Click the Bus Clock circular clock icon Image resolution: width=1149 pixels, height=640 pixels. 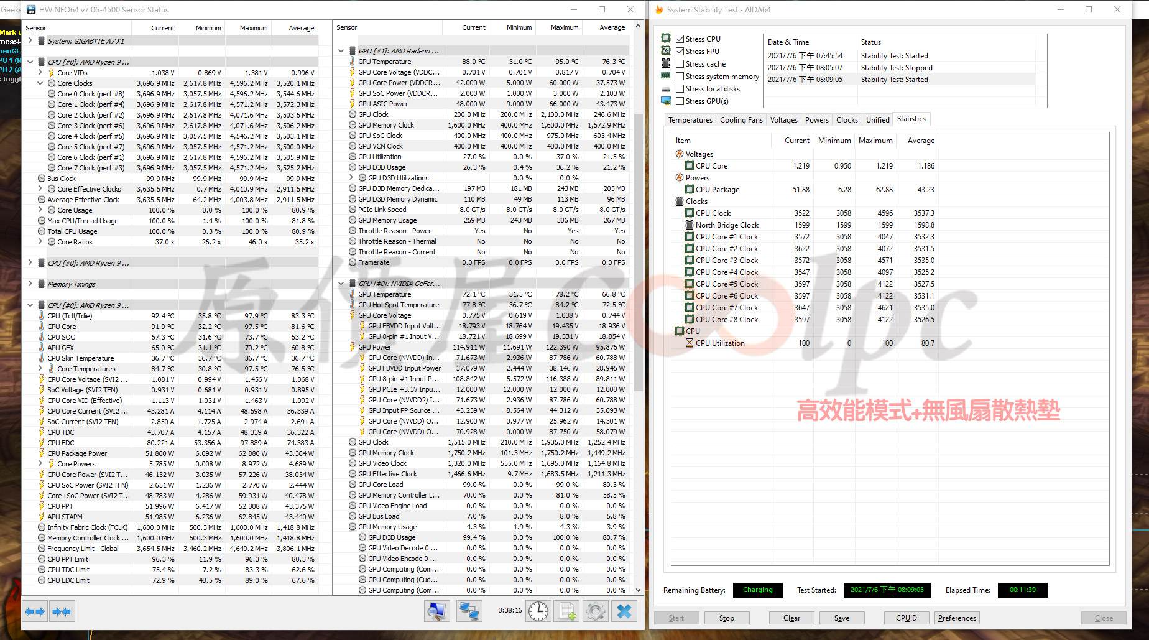[42, 179]
